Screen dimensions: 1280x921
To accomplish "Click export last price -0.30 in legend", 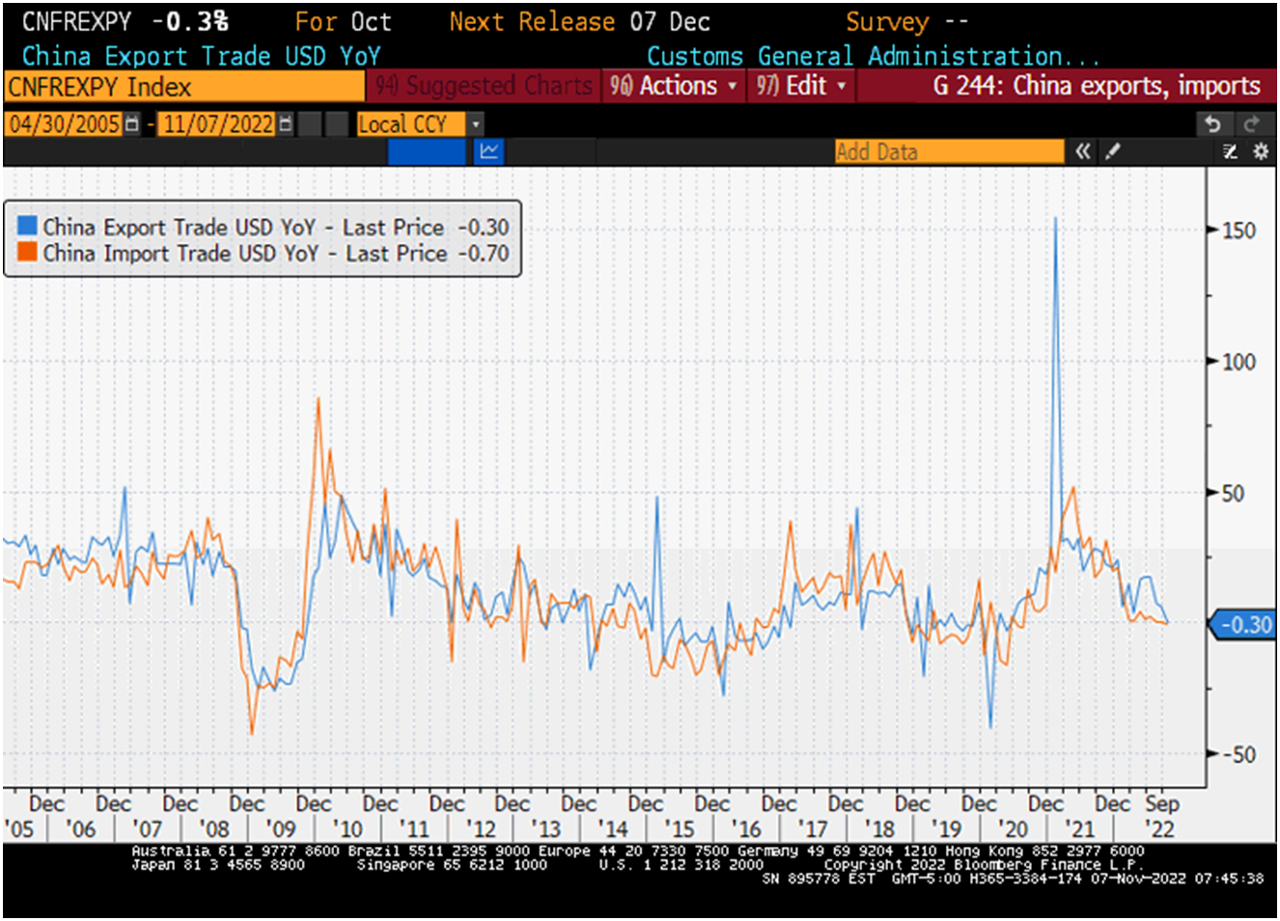I will [x=483, y=227].
